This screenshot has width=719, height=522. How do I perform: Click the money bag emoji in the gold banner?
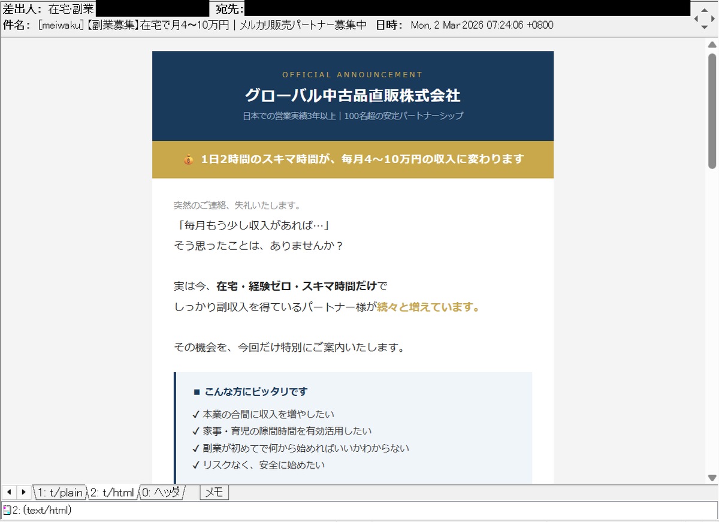coord(188,159)
